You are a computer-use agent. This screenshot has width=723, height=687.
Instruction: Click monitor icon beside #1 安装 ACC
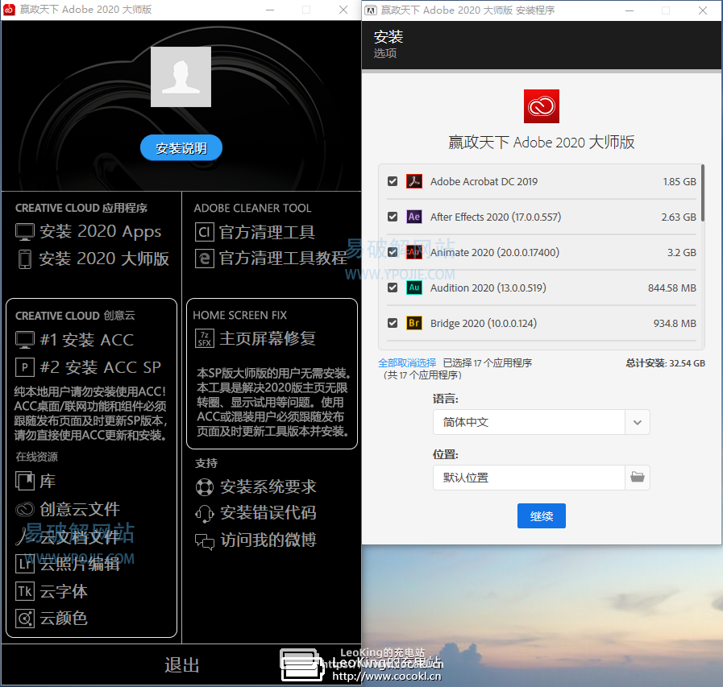(25, 340)
